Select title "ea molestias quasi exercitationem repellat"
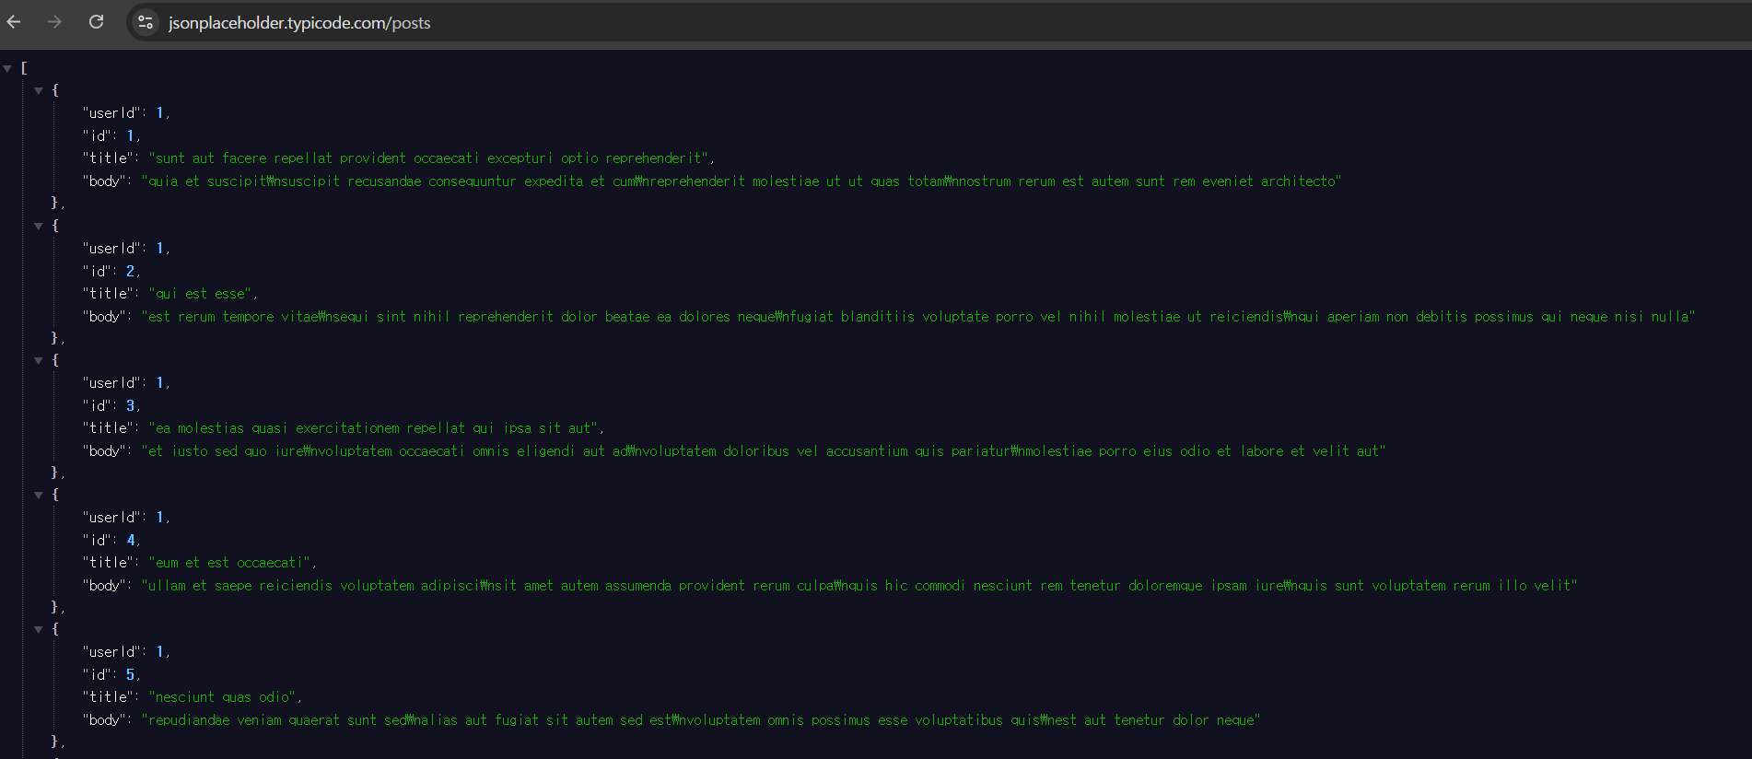 tap(310, 428)
